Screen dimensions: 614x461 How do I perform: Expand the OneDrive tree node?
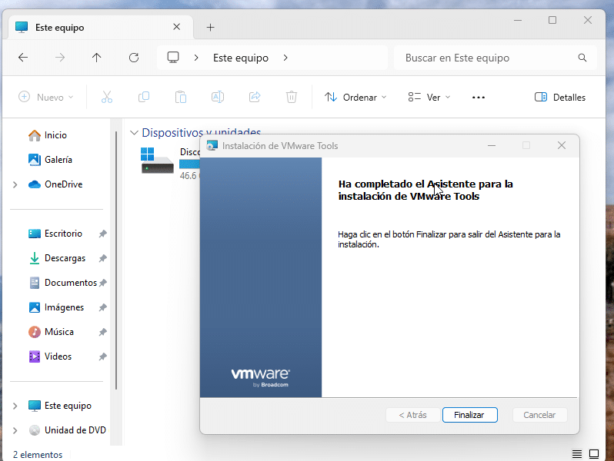[x=15, y=184]
